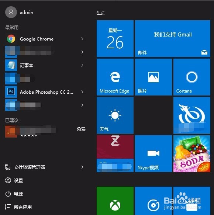Select the 所有应用 menu entry label
Screen dimensions: 214x215
pos(23,207)
